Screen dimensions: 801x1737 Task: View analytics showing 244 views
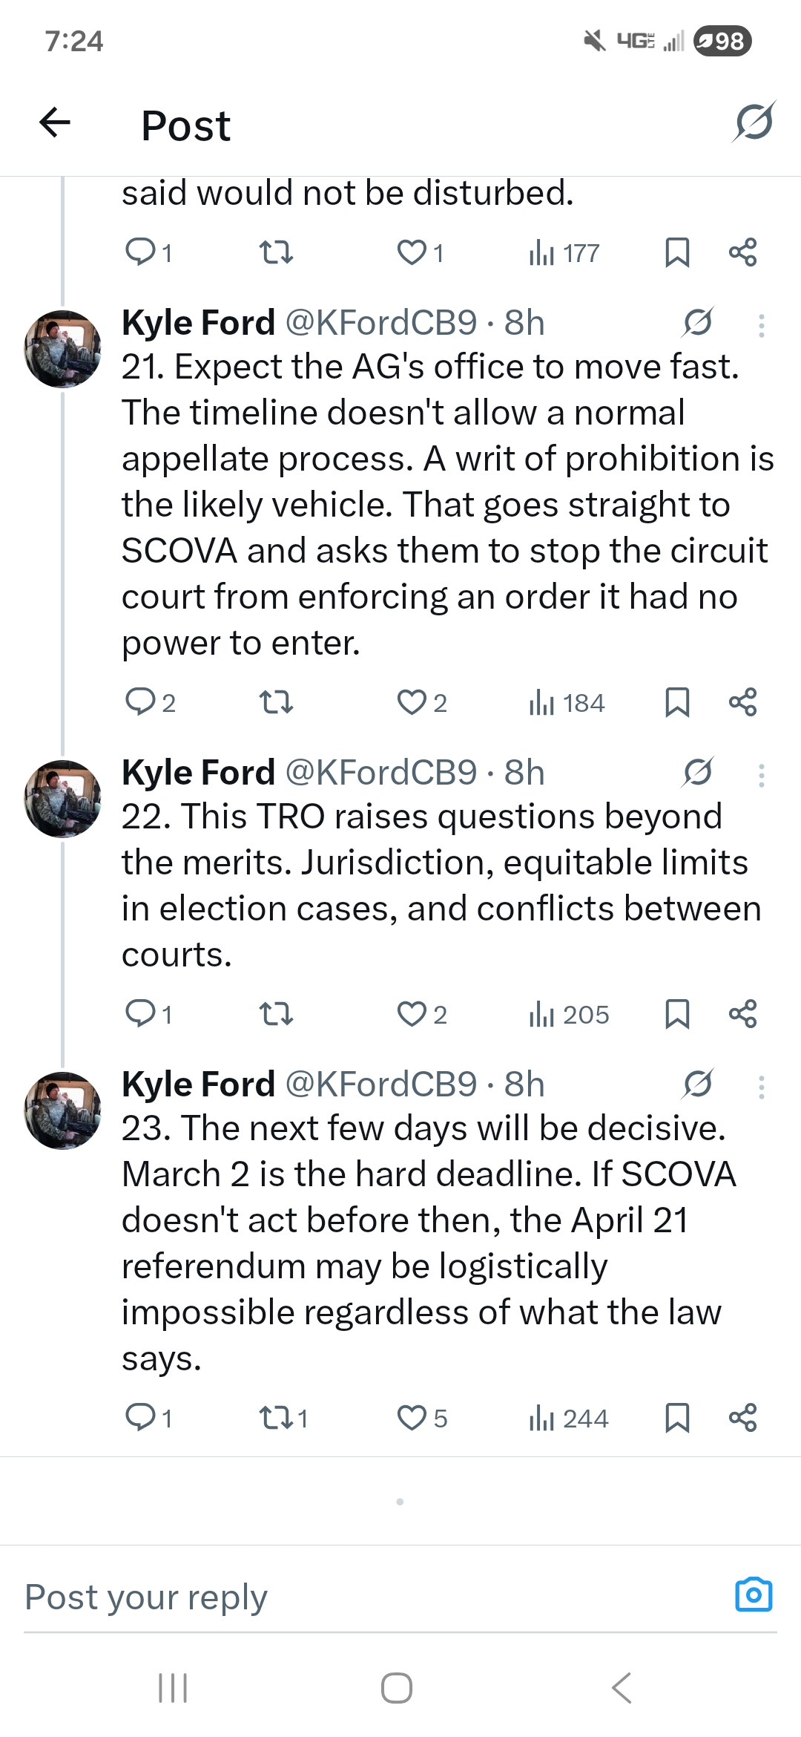point(569,1418)
